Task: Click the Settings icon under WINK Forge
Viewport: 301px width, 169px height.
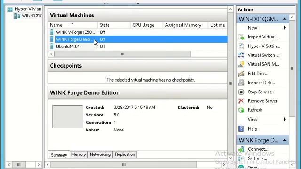Action: pos(241,159)
